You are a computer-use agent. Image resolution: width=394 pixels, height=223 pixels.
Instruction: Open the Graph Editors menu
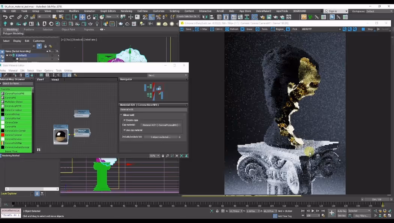108,11
